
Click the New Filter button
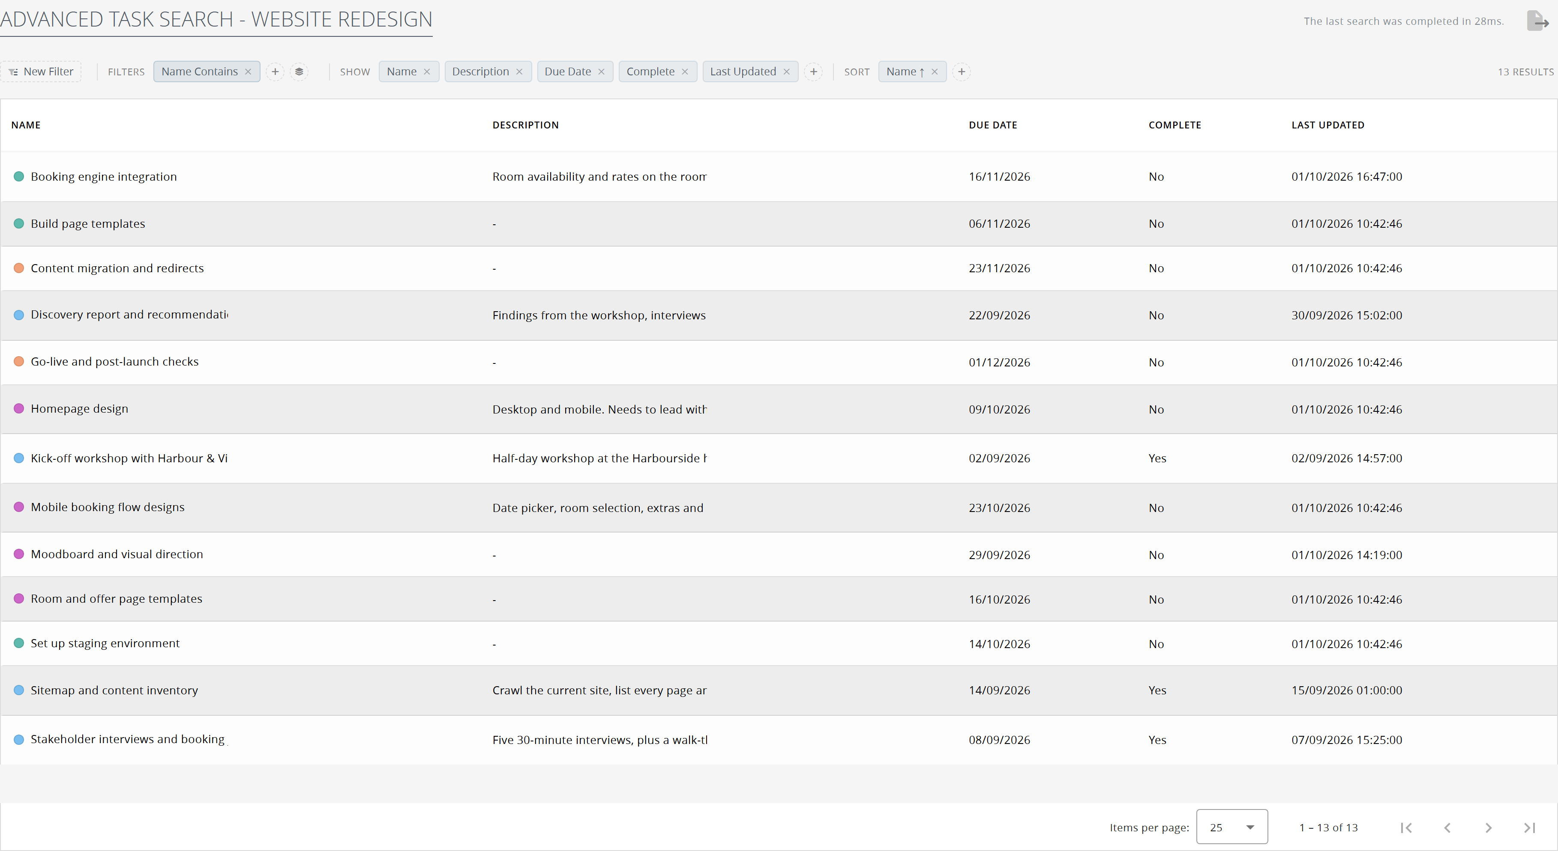click(41, 71)
